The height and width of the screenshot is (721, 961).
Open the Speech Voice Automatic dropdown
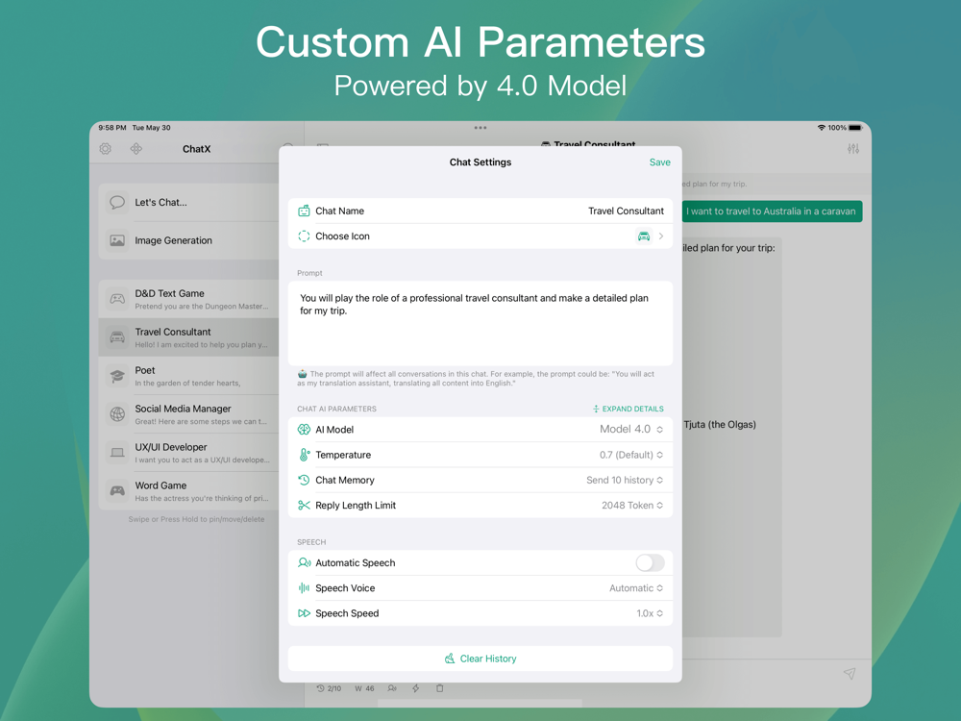636,588
